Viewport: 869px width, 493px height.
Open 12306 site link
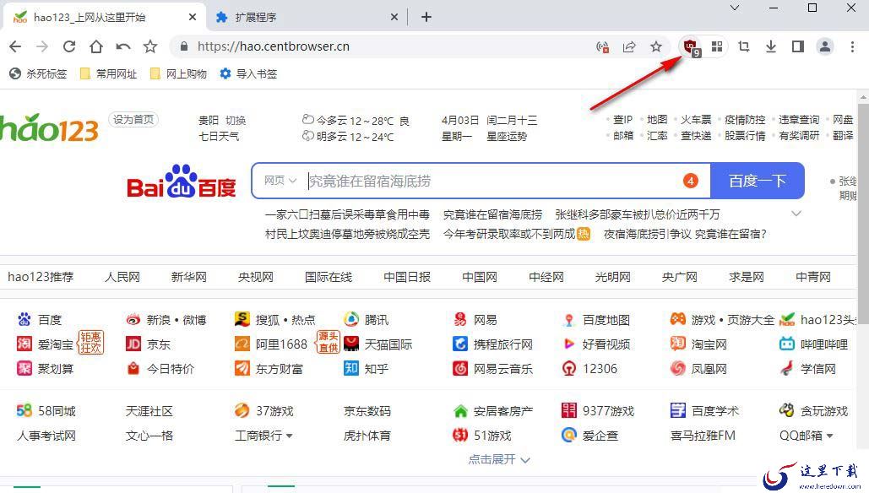pos(589,368)
